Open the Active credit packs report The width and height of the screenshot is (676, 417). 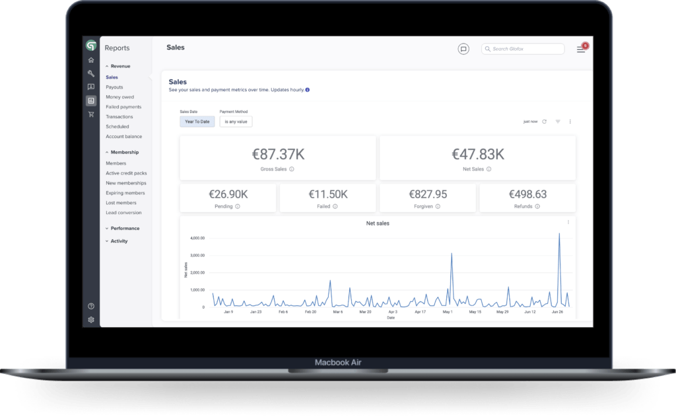(x=126, y=174)
